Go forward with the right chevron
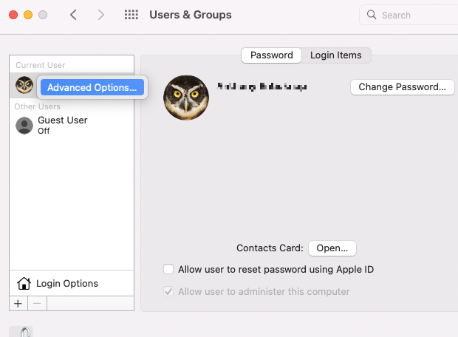This screenshot has width=458, height=337. tap(100, 15)
